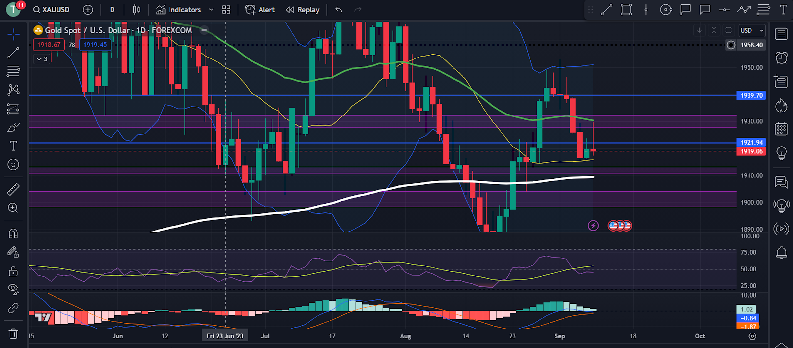Open the ideas lightbulb panel
793x348 pixels.
click(781, 153)
